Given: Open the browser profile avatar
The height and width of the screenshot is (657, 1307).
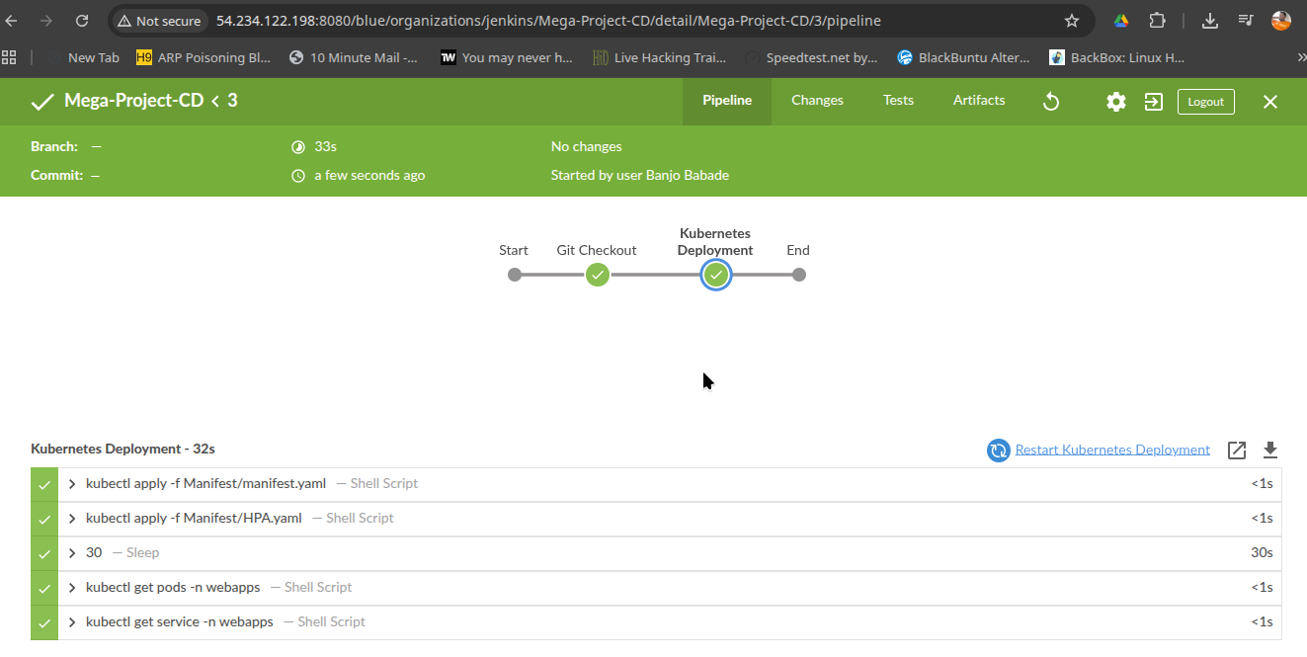Looking at the screenshot, I should (x=1281, y=21).
